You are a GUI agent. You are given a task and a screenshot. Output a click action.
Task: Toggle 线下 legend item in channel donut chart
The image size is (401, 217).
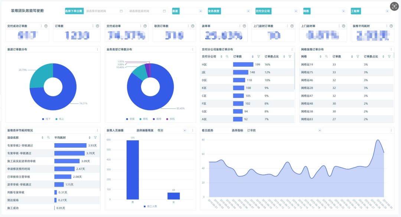46,119
